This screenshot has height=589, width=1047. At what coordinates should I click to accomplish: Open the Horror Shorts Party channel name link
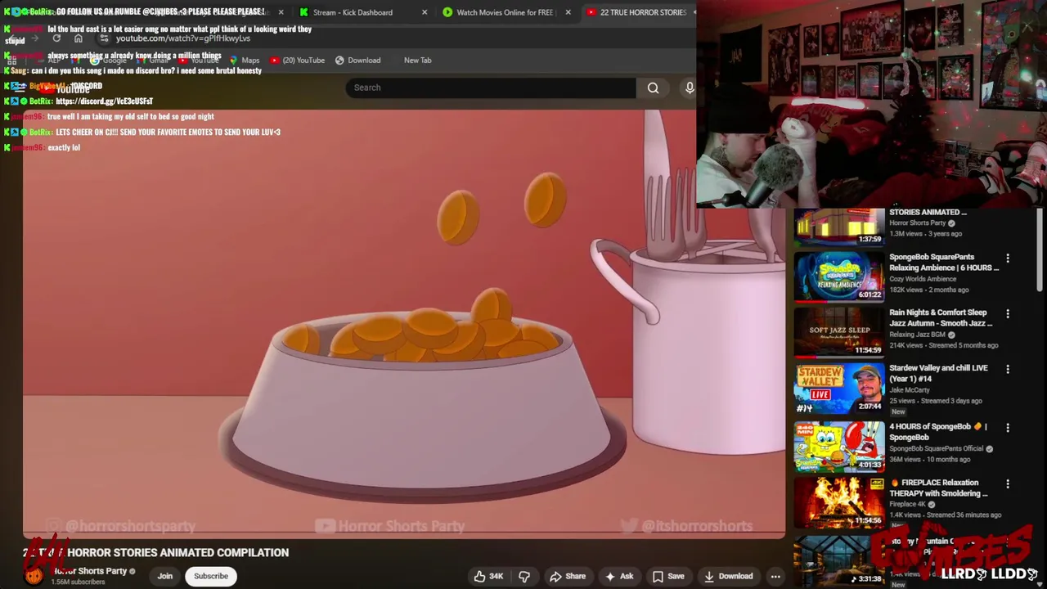pos(90,571)
